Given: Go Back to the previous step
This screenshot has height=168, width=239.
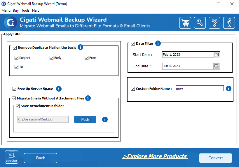Looking at the screenshot, I should coord(41,158).
